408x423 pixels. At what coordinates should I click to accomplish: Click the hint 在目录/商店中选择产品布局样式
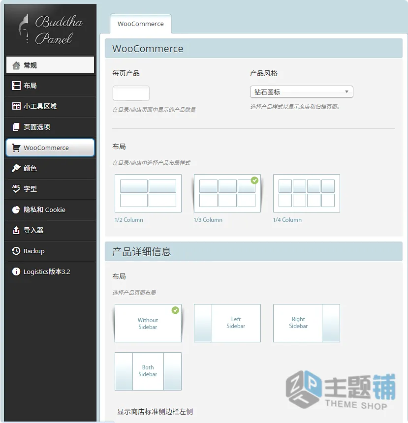[x=151, y=163]
